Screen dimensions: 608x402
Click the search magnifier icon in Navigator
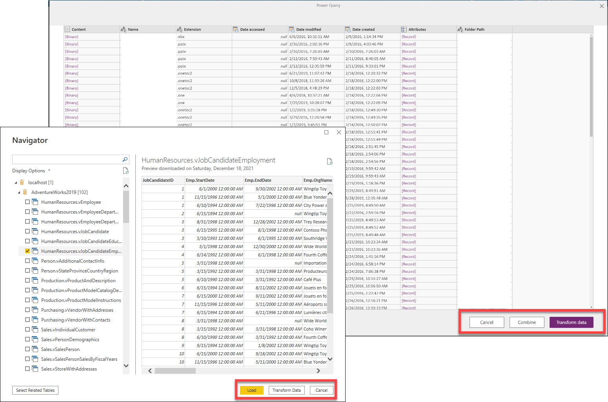(125, 159)
